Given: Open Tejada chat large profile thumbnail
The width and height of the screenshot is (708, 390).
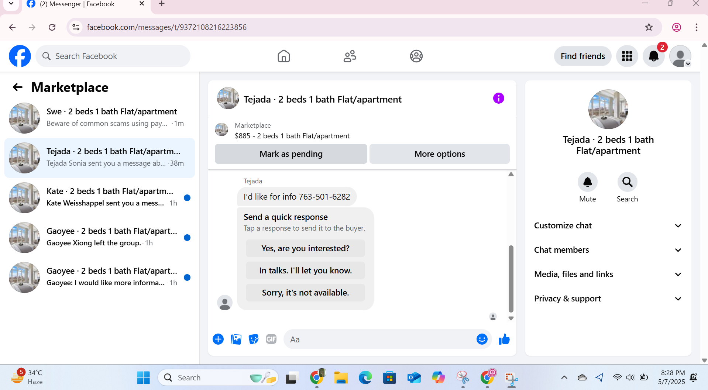Looking at the screenshot, I should point(608,109).
